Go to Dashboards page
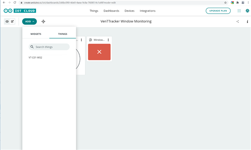The image size is (251, 150). point(111,11)
